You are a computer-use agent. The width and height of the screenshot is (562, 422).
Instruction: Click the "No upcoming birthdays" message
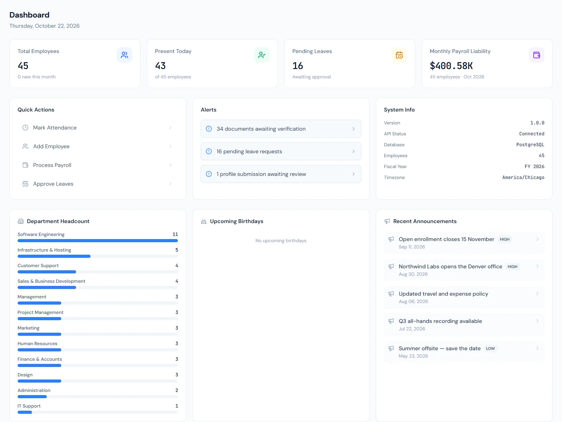[281, 241]
